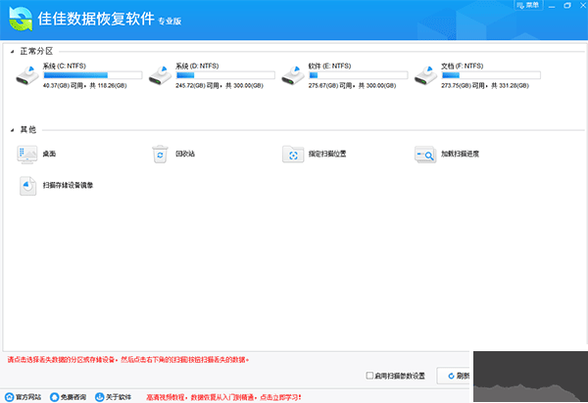Select the C: NTFS system drive icon
Image resolution: width=588 pixels, height=403 pixels.
[27, 75]
